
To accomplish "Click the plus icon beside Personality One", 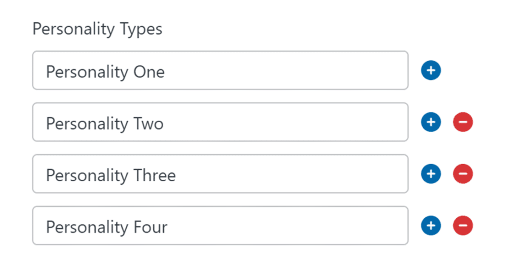I will point(431,71).
